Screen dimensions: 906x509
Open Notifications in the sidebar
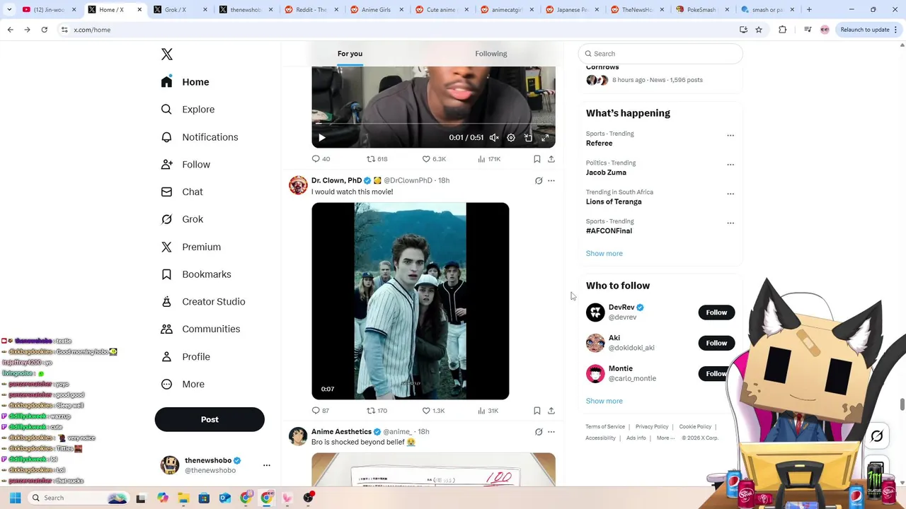click(200, 137)
